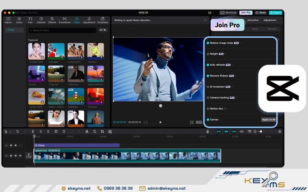Enable the Motion blur checkbox

208,109
